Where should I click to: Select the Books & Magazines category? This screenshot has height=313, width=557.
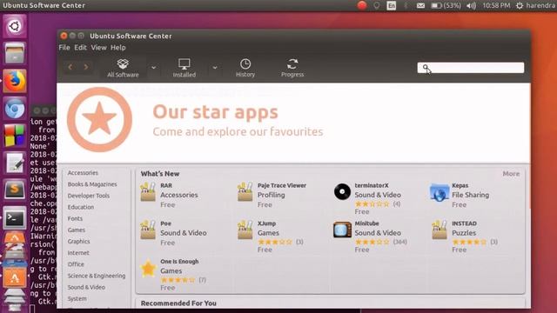coord(92,184)
